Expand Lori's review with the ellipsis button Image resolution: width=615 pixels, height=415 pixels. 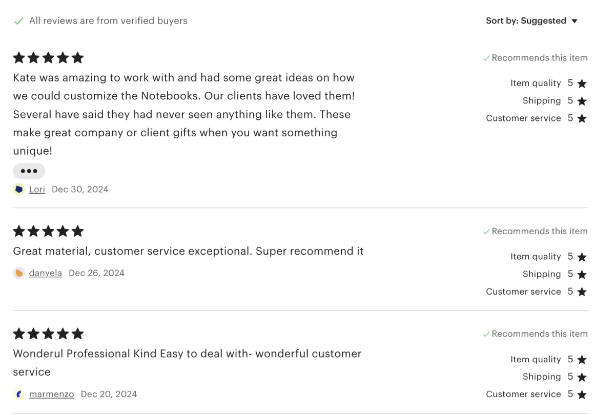29,171
